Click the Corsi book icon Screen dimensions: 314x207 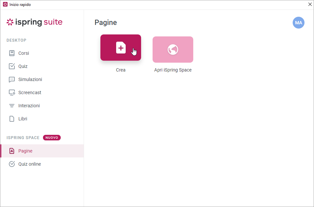(x=12, y=53)
